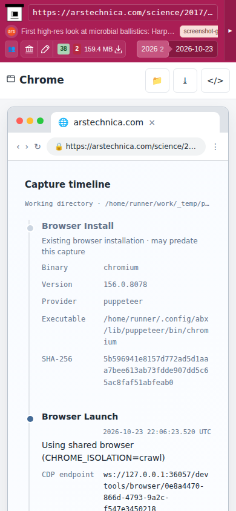236x511 pixels.
Task: Click the users icon button
Action: (x=11, y=49)
